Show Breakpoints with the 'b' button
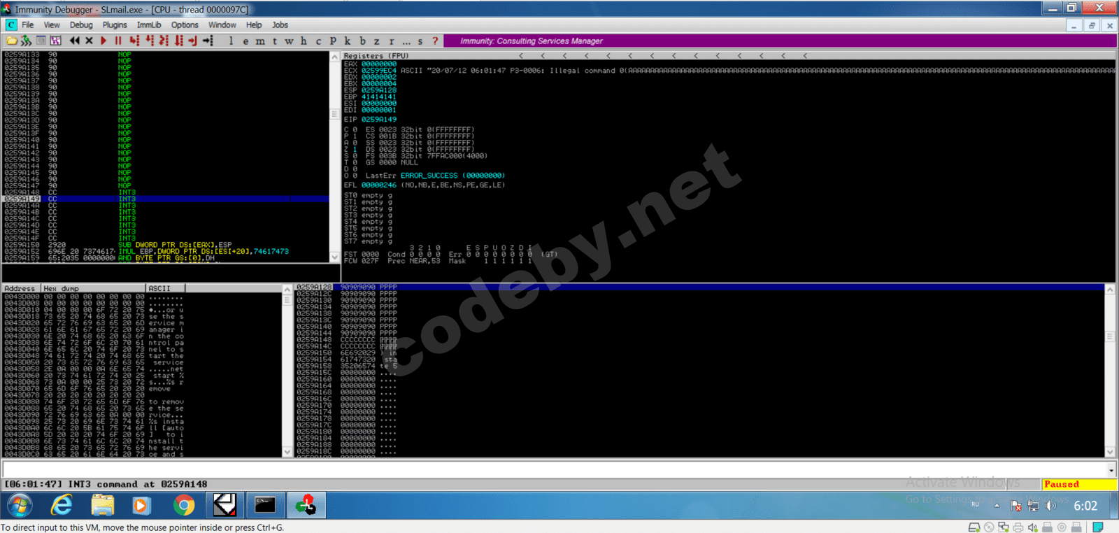Screen dimensions: 1119x533 (x=362, y=41)
